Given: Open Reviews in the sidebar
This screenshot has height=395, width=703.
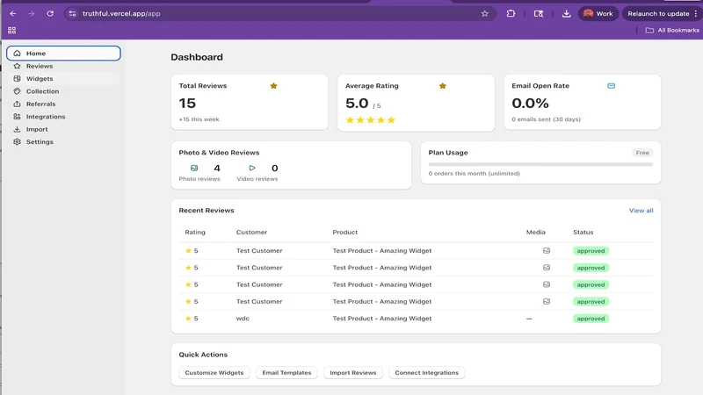Looking at the screenshot, I should click(x=63, y=66).
